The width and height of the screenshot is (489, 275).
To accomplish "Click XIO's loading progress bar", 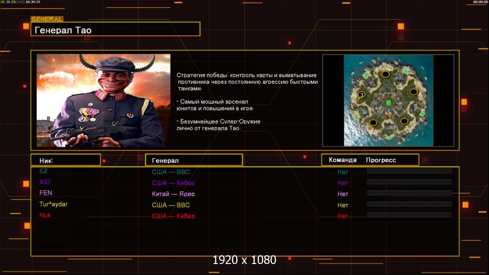I will [x=409, y=181].
